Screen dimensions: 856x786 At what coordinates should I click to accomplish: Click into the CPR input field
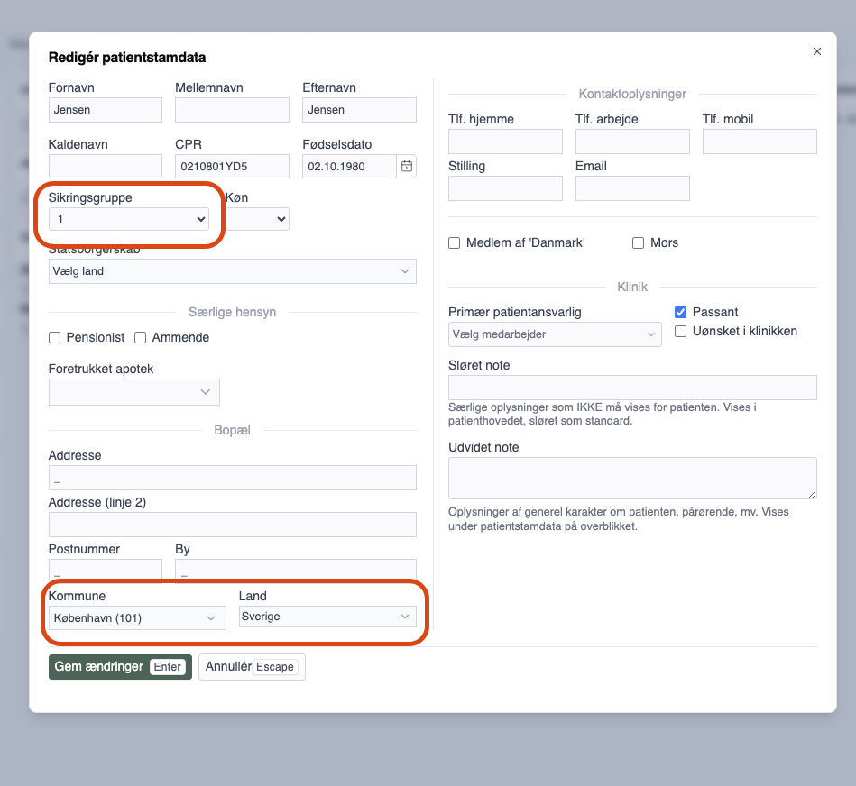232,166
